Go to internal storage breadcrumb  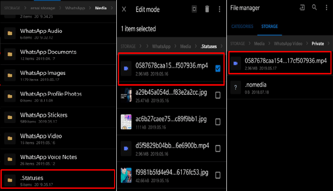tap(43, 8)
